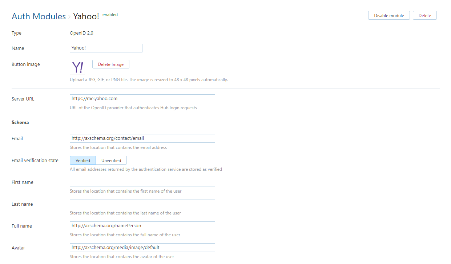This screenshot has height=264, width=451.
Task: Focus the Email schema field
Action: [142, 138]
